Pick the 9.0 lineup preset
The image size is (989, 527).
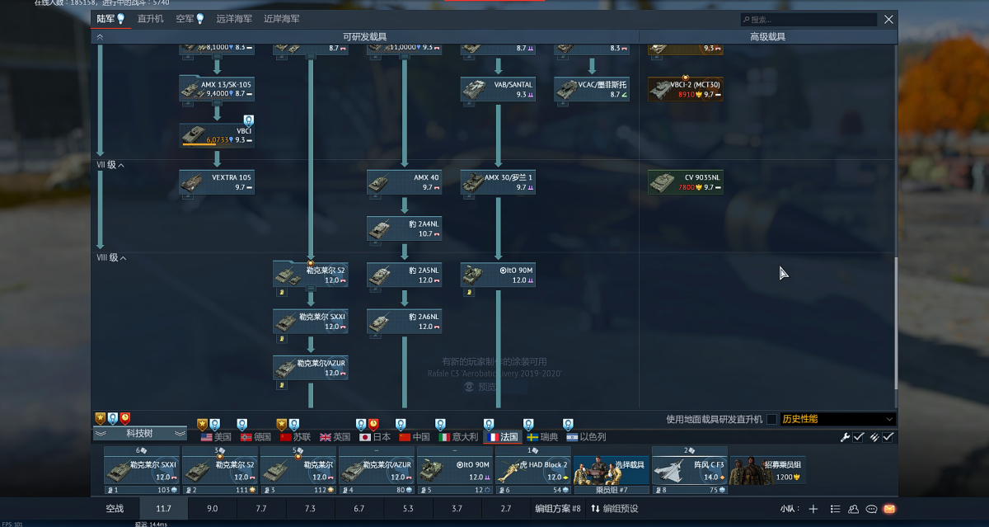pyautogui.click(x=213, y=509)
